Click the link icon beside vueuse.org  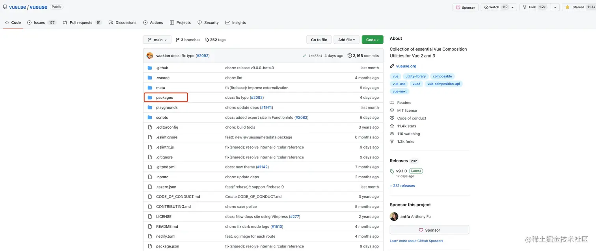click(392, 66)
